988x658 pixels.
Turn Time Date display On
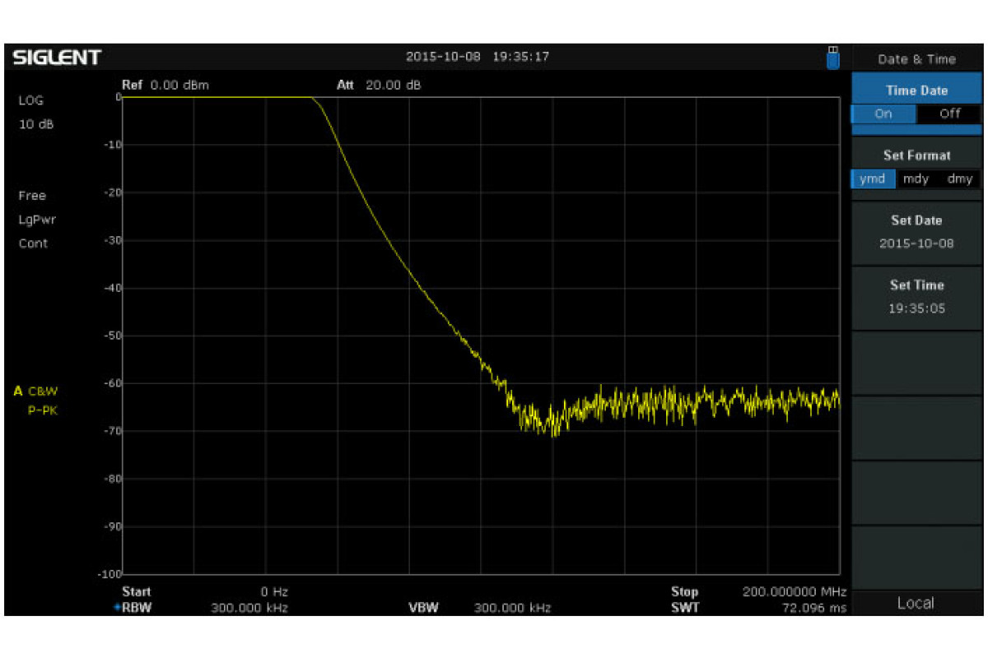pos(883,114)
